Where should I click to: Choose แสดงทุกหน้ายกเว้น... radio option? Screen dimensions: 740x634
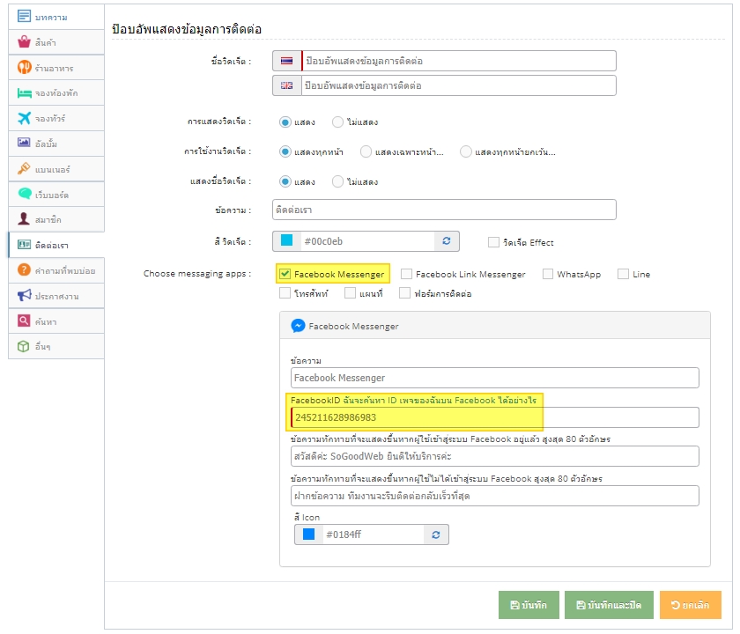[465, 151]
